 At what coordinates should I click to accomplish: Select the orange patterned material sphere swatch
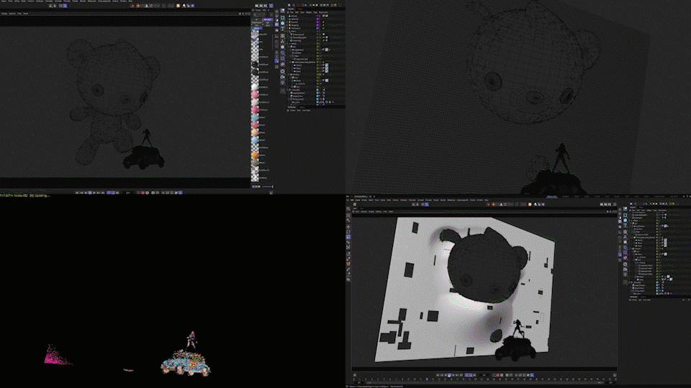(255, 155)
